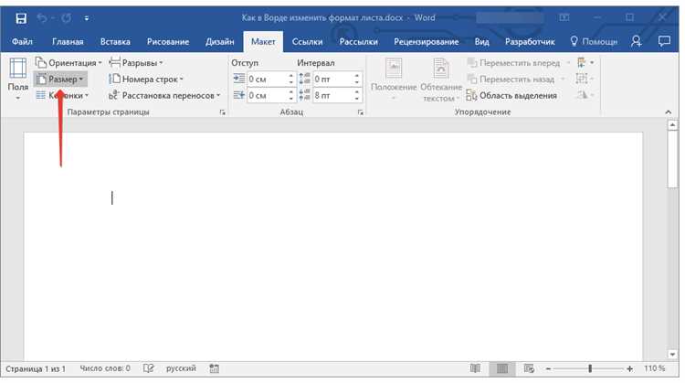Click Страница 1 из 1 in status bar
Screen dimensions: 685x383
(36, 369)
